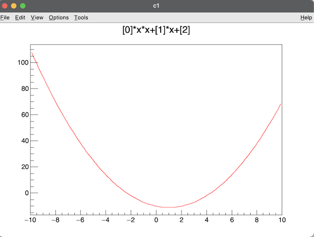Click the x-axis label −10
Image resolution: width=314 pixels, height=237 pixels.
tap(30, 220)
